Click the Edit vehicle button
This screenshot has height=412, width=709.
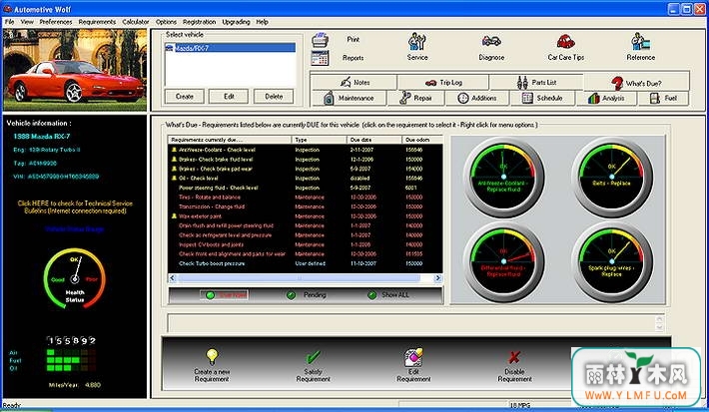click(x=229, y=96)
